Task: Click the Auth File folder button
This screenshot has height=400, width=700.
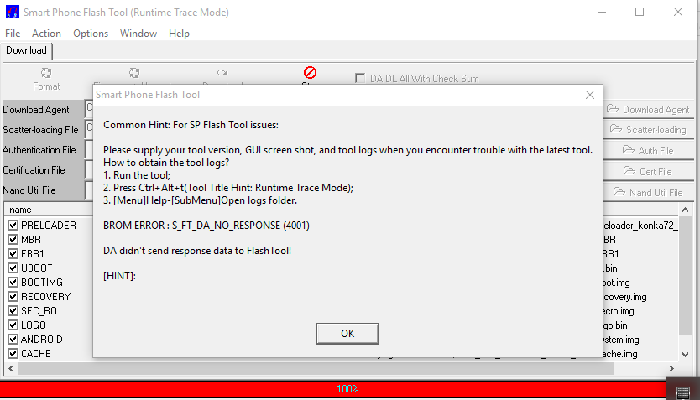Action: coord(648,151)
